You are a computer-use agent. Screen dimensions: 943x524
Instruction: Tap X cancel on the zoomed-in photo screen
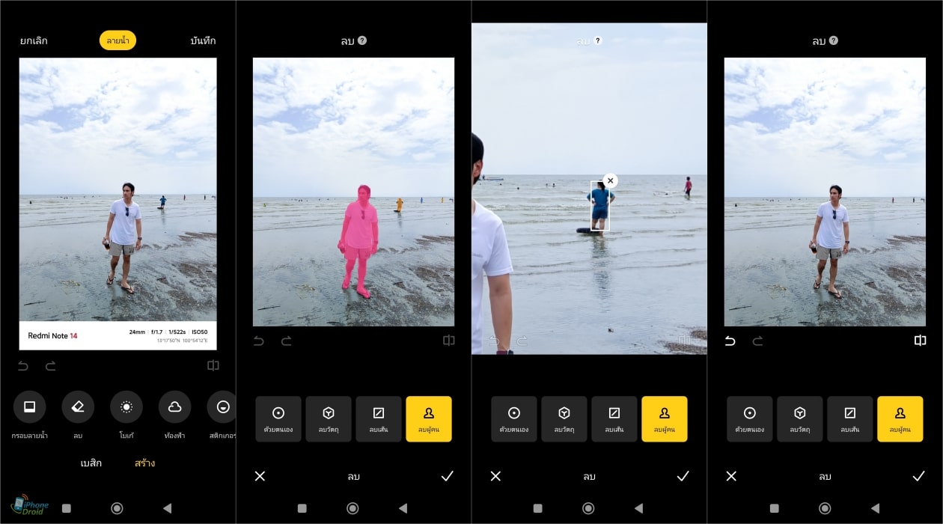(495, 476)
